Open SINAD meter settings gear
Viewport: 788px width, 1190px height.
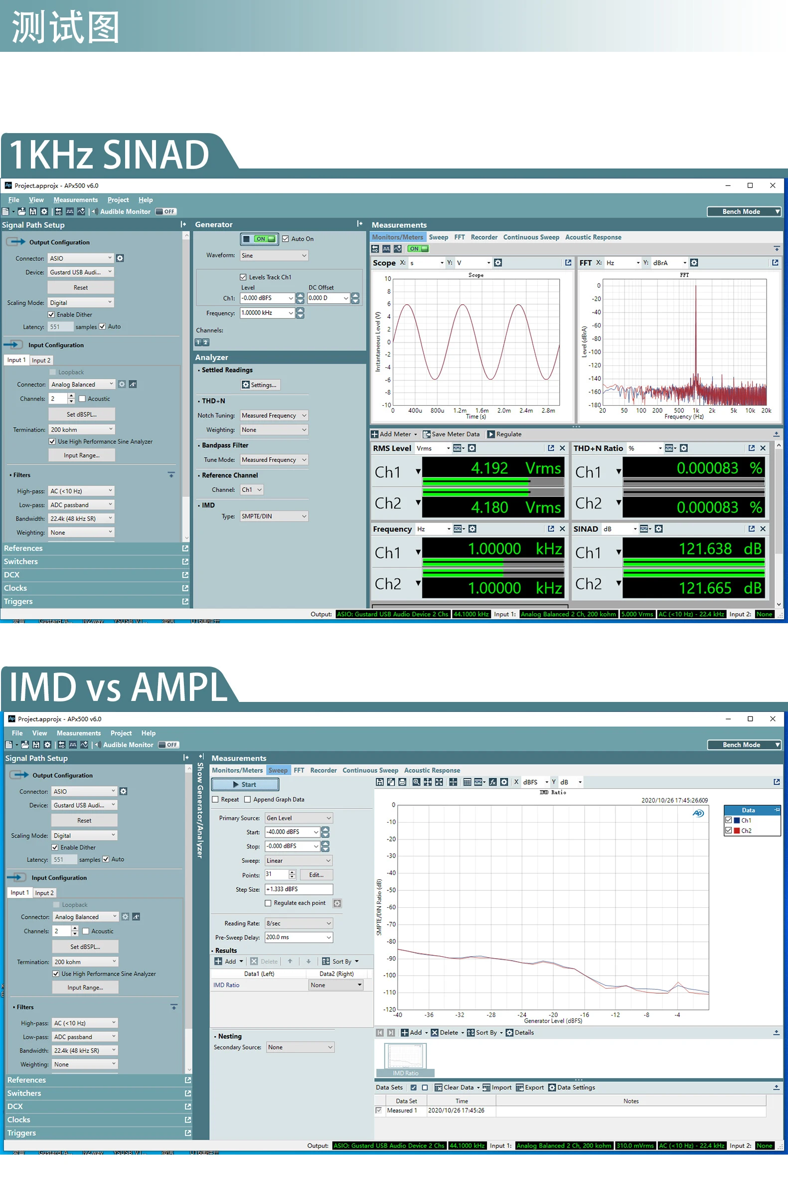click(x=659, y=528)
